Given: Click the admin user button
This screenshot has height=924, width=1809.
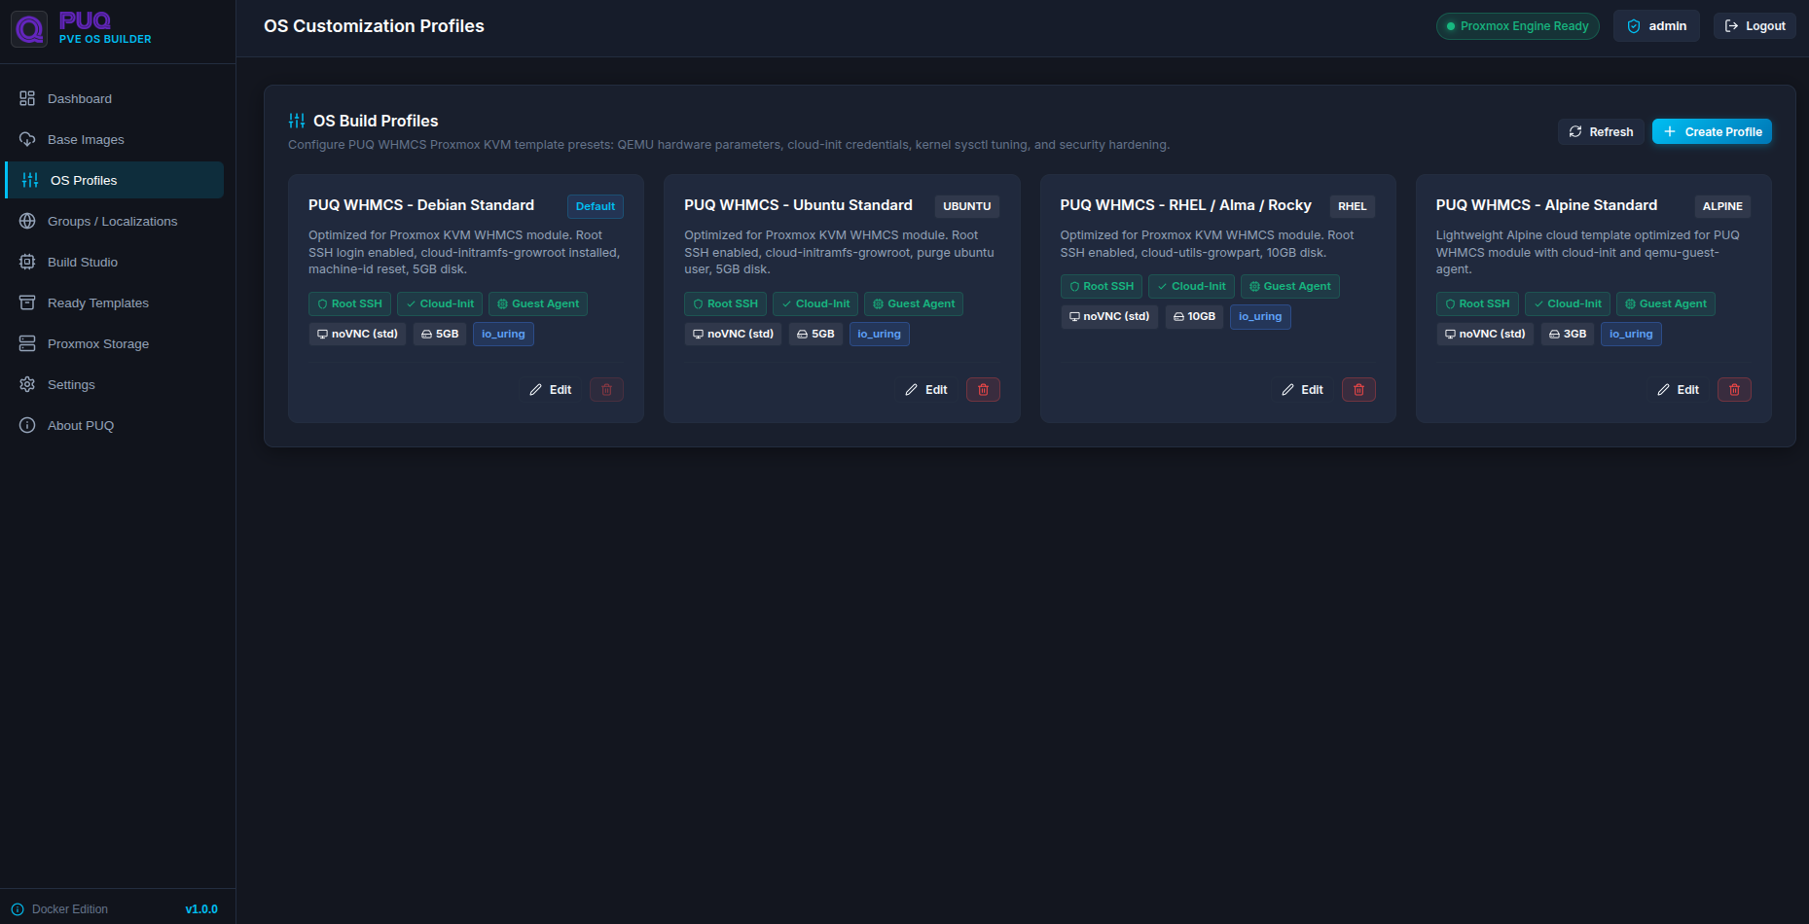Looking at the screenshot, I should pos(1656,26).
